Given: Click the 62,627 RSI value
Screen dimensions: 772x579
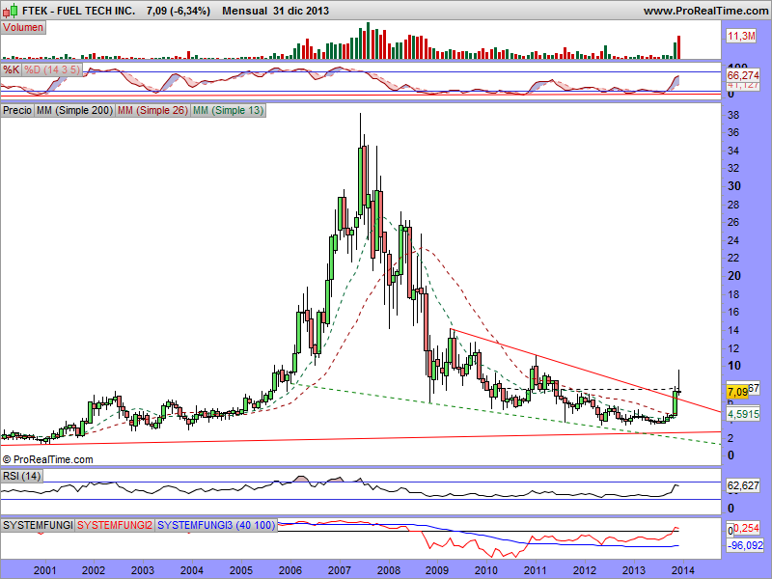Looking at the screenshot, I should [x=743, y=485].
